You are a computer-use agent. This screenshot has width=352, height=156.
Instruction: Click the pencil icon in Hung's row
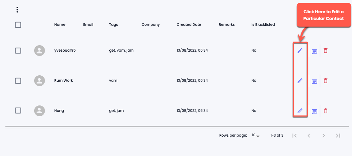point(300,110)
